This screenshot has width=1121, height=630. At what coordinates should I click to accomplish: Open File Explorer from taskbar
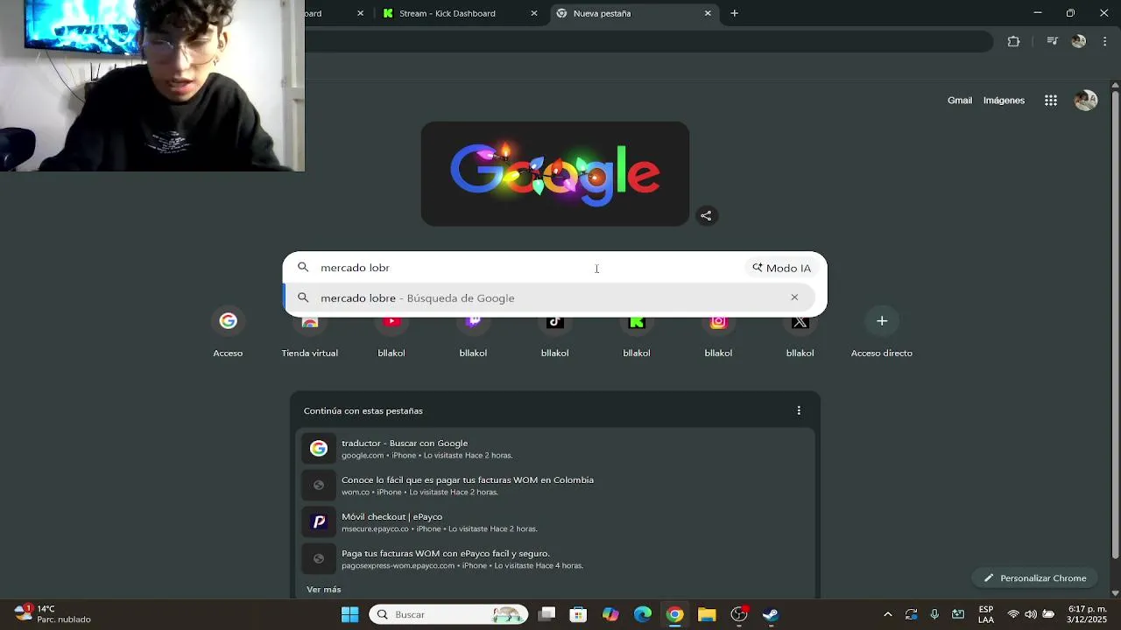(x=707, y=614)
